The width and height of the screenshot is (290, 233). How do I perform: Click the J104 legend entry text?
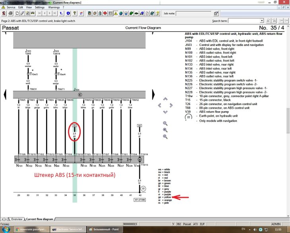(x=224, y=41)
